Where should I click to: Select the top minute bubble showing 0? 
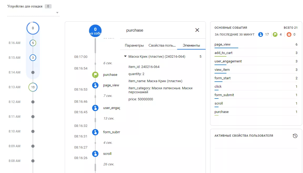(x=33, y=28)
